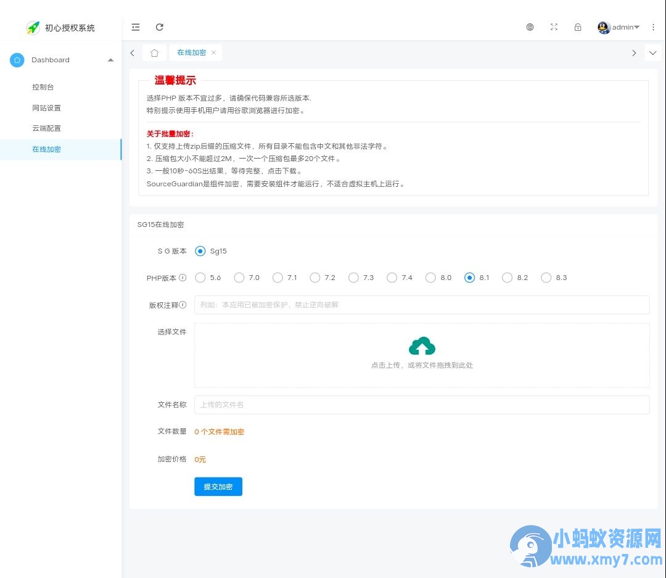
Task: Click the 0 个文件需加密 text
Action: 219,432
